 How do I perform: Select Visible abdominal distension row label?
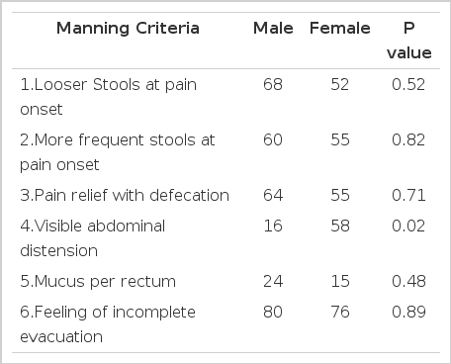(92, 238)
